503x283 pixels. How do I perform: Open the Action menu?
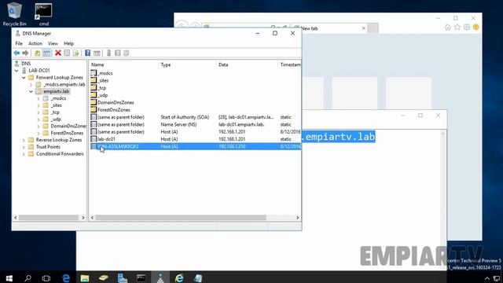click(35, 43)
